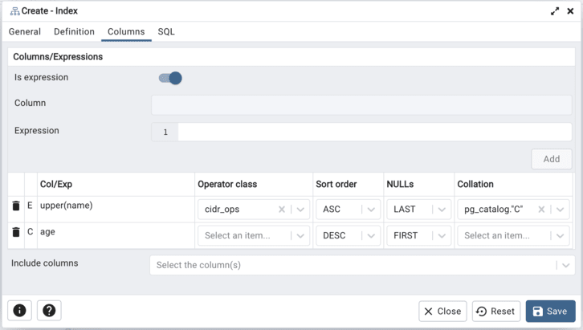Delete the upper(name) row with trash icon

point(16,206)
